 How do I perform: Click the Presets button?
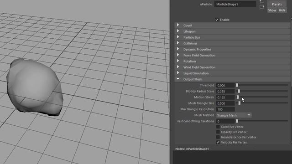[277, 4]
